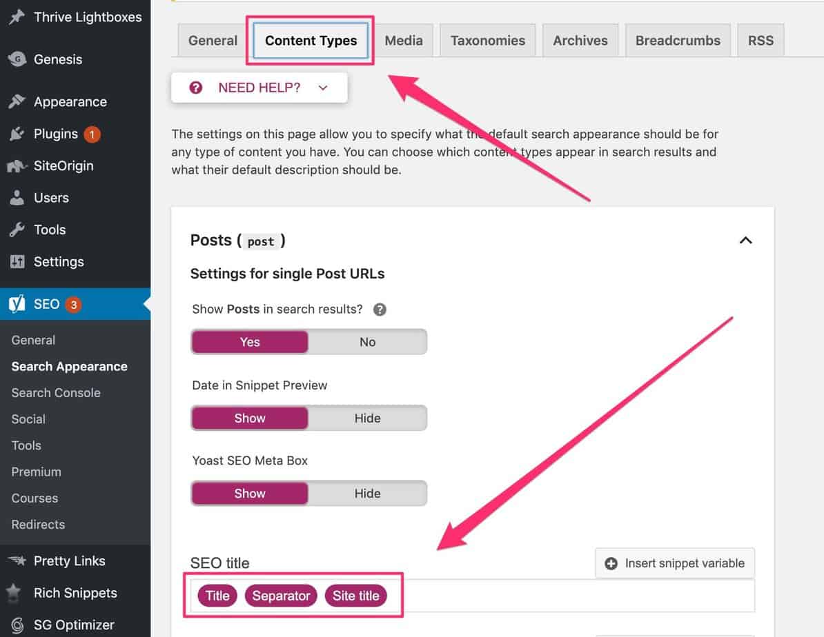Image resolution: width=824 pixels, height=637 pixels.
Task: Switch to the General tab
Action: [x=213, y=41]
